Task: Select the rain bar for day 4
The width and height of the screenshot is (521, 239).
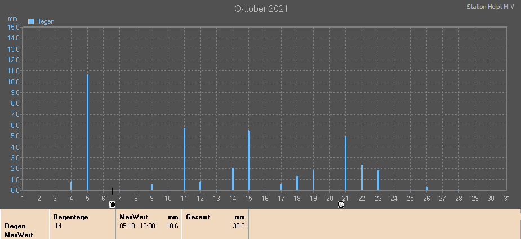Action: coord(71,186)
